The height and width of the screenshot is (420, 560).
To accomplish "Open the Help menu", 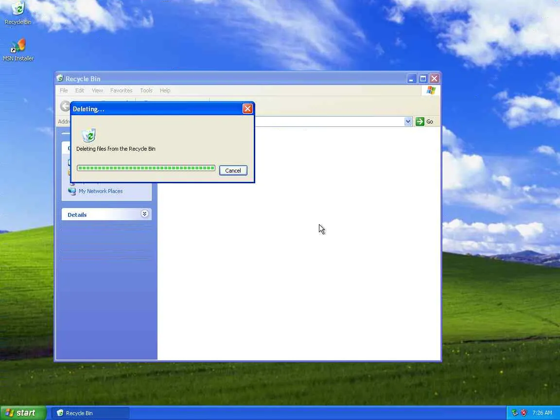I will (165, 90).
